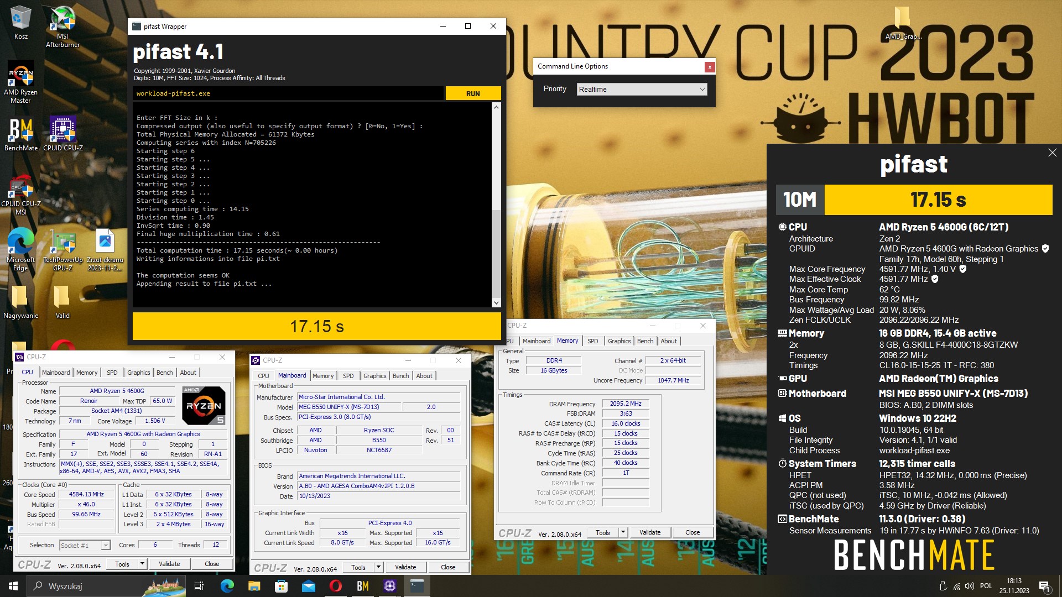This screenshot has height=597, width=1062.
Task: Click the workload-pifast.exe command field
Action: [288, 93]
